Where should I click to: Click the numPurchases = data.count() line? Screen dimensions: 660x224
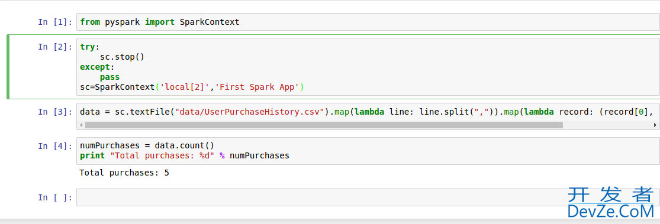pos(147,145)
